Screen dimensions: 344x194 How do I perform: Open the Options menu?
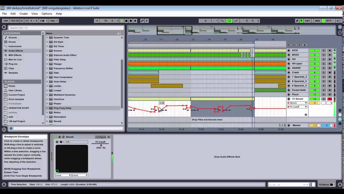[x=47, y=14]
